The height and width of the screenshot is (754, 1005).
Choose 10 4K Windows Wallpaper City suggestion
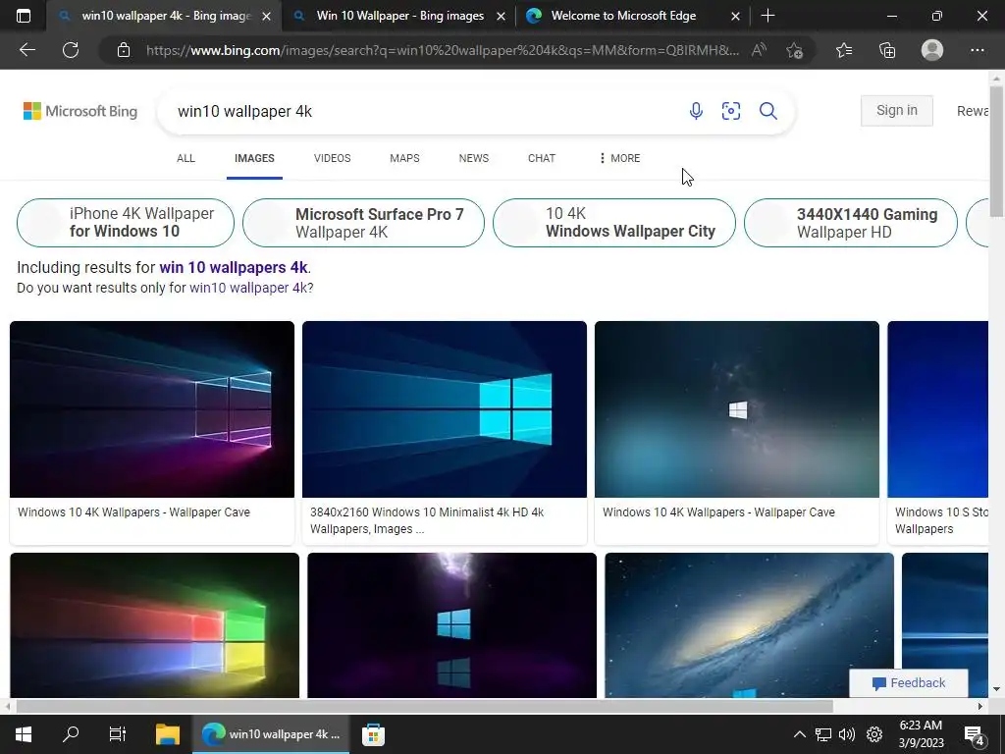point(614,223)
